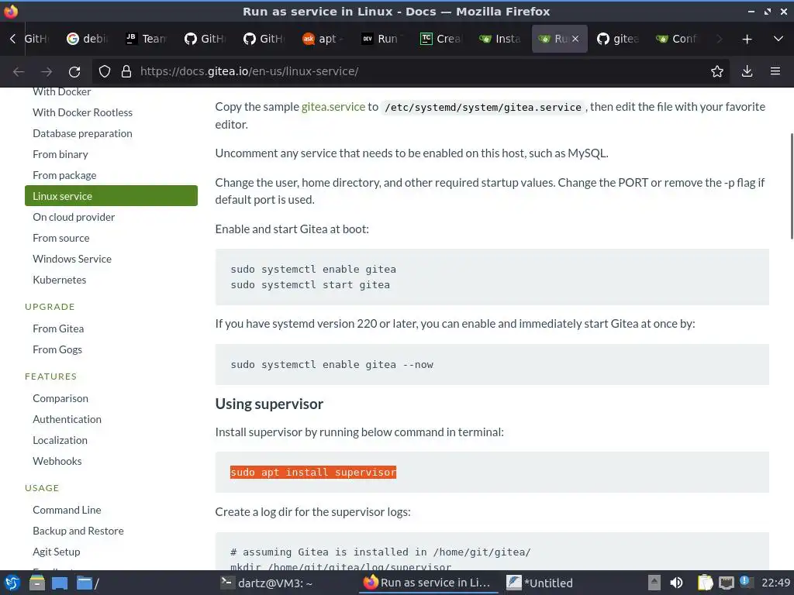
Task: Switch to the JetBrains 'Team' tab
Action: 146,39
